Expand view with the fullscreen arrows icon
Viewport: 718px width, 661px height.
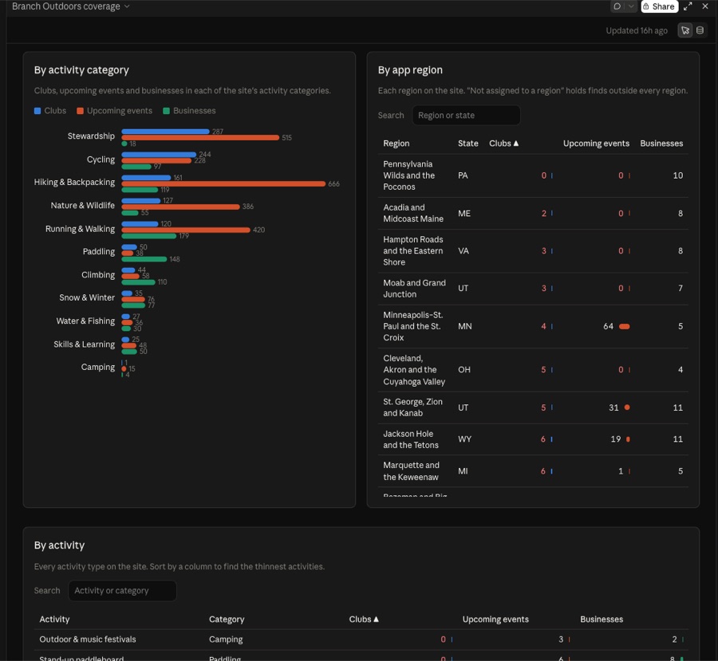coord(688,6)
